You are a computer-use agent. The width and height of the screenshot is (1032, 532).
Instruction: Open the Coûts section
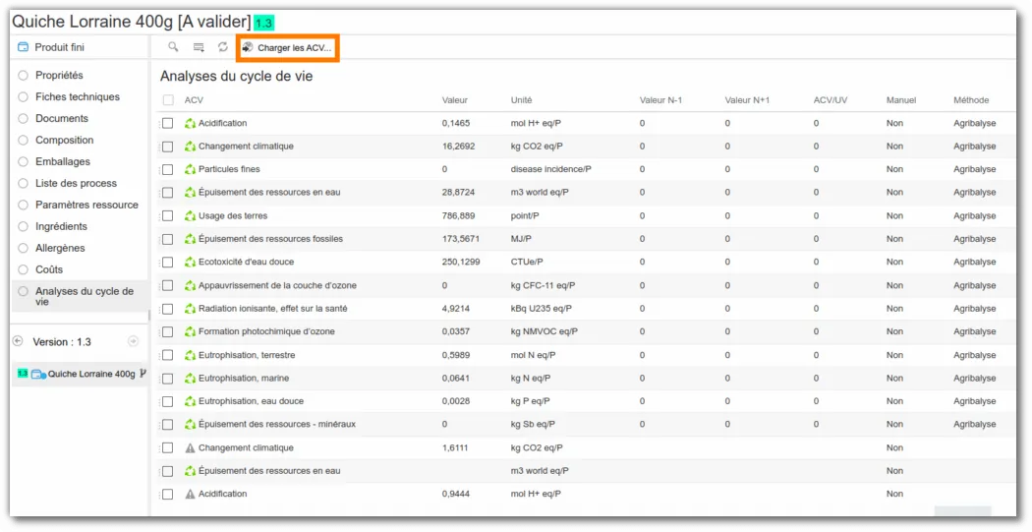tap(49, 269)
